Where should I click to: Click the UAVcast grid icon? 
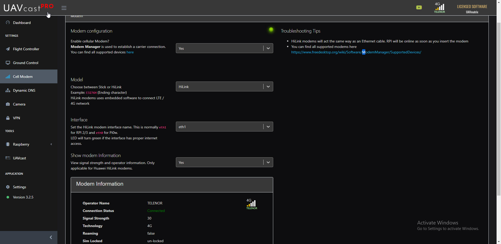coord(8,158)
